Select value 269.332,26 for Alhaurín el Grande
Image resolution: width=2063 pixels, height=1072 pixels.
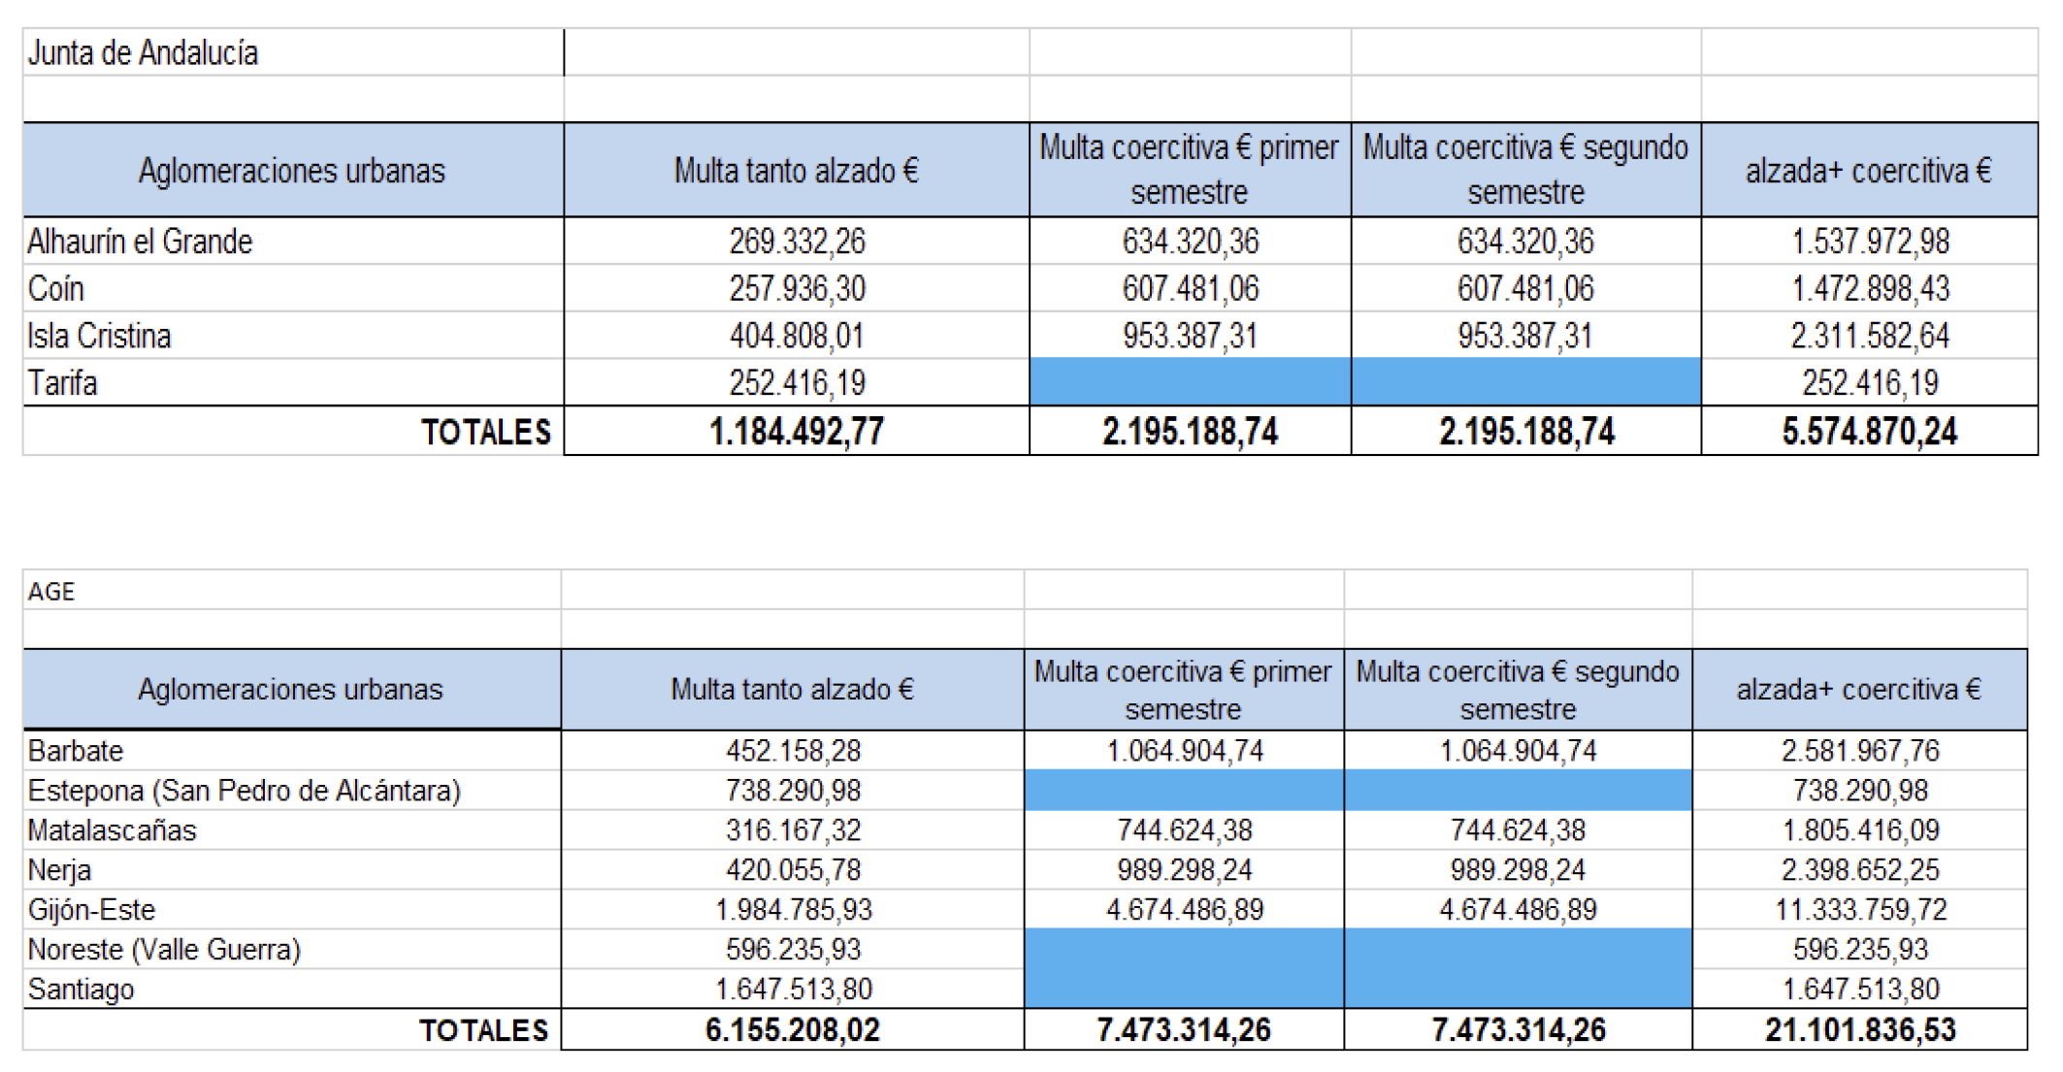click(x=797, y=241)
